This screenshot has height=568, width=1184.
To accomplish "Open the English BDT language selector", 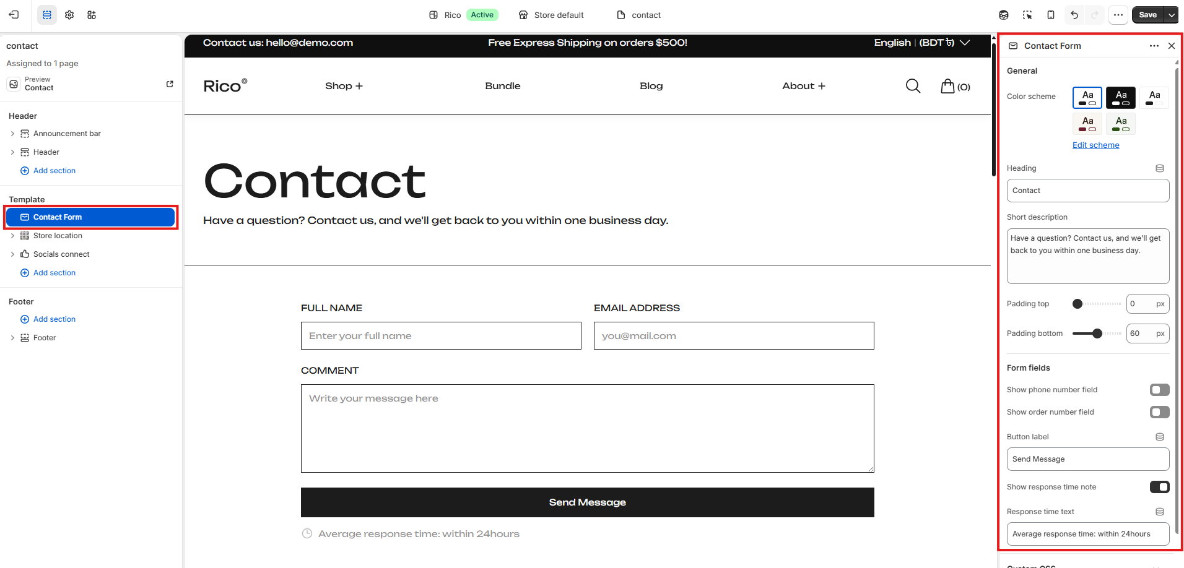I will coord(921,43).
